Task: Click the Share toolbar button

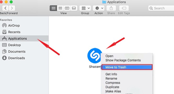Action: (x=111, y=8)
